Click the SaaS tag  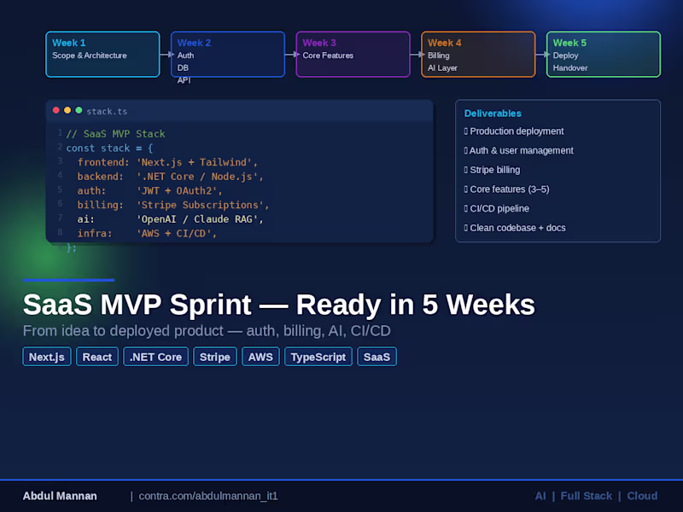point(377,357)
